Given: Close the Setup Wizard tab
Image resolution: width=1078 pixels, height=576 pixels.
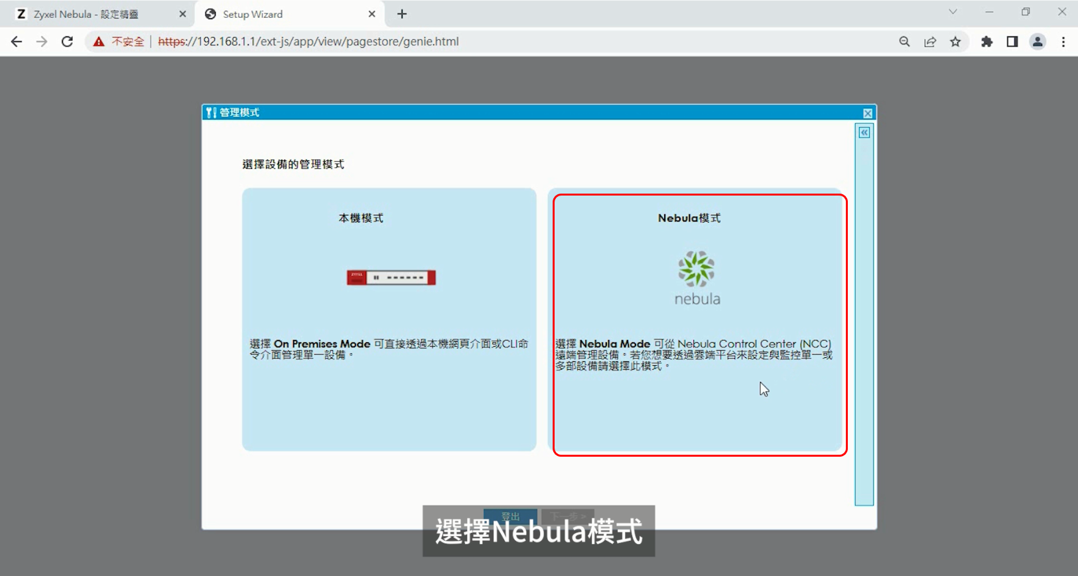Looking at the screenshot, I should [x=371, y=14].
